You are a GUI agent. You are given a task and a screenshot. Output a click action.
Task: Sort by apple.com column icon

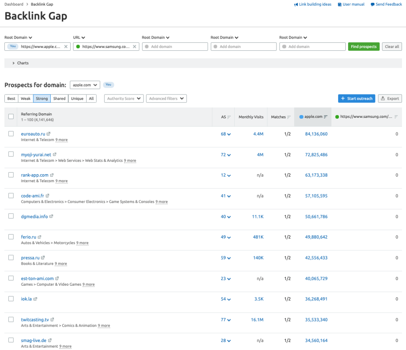point(326,117)
